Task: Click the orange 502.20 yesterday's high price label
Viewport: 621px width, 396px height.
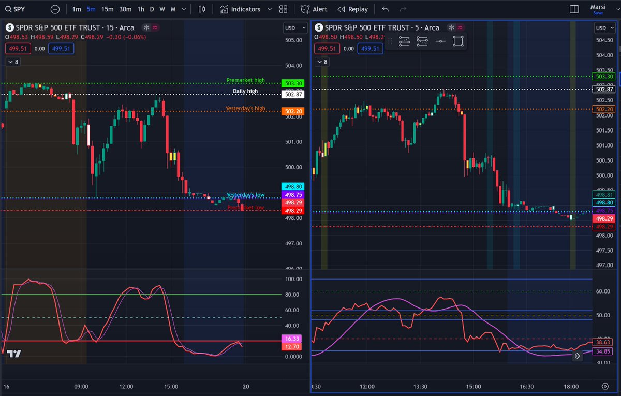Action: (x=292, y=111)
